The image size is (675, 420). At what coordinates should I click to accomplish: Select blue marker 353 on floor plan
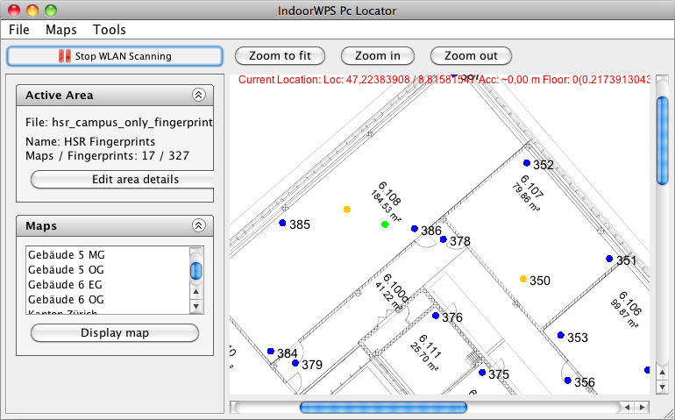(x=561, y=335)
